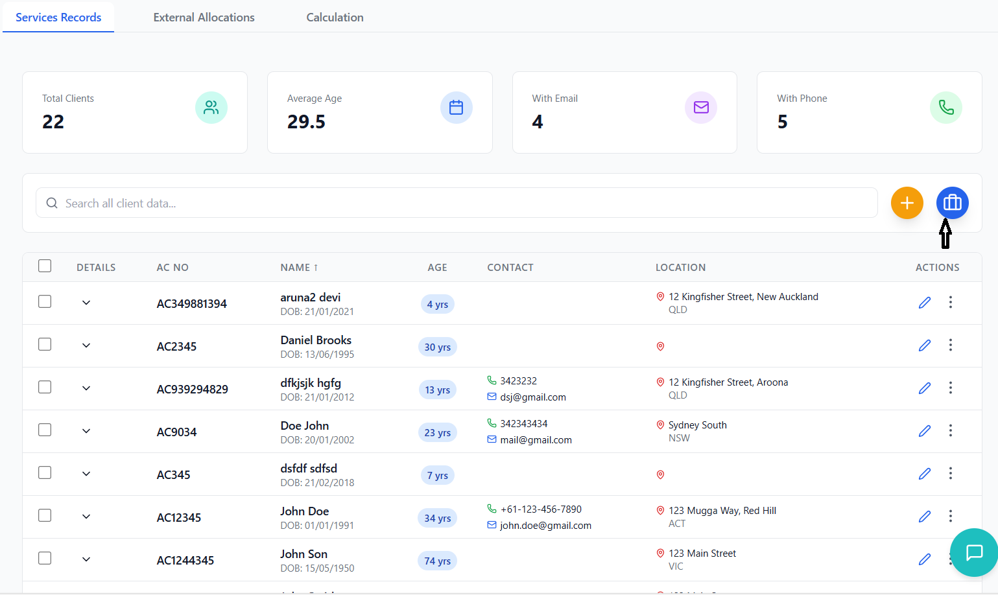Open three-dot menu for John Doe row
Viewport: 998px width, 595px height.
[950, 517]
